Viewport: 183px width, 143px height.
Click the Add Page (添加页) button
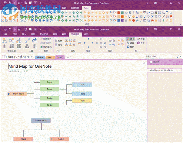pyautogui.click(x=155, y=62)
